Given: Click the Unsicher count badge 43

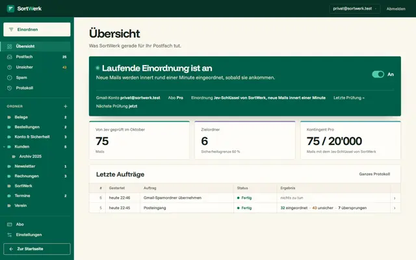Looking at the screenshot, I should click(64, 68).
